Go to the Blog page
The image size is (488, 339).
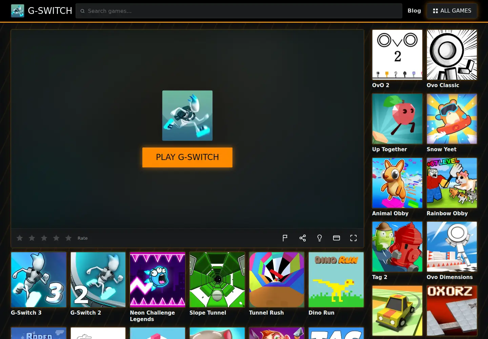coord(414,11)
